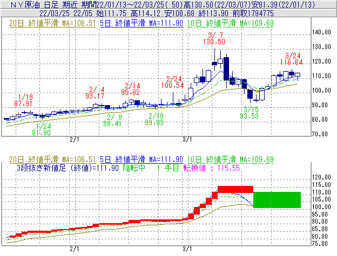The width and height of the screenshot is (337, 256).
Task: Select the 20日 MA=106.51 legend in lower chart
Action: (x=52, y=160)
